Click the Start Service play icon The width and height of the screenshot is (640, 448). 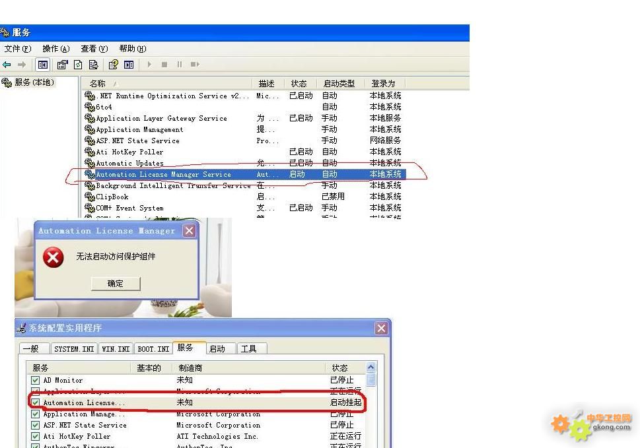tap(149, 65)
